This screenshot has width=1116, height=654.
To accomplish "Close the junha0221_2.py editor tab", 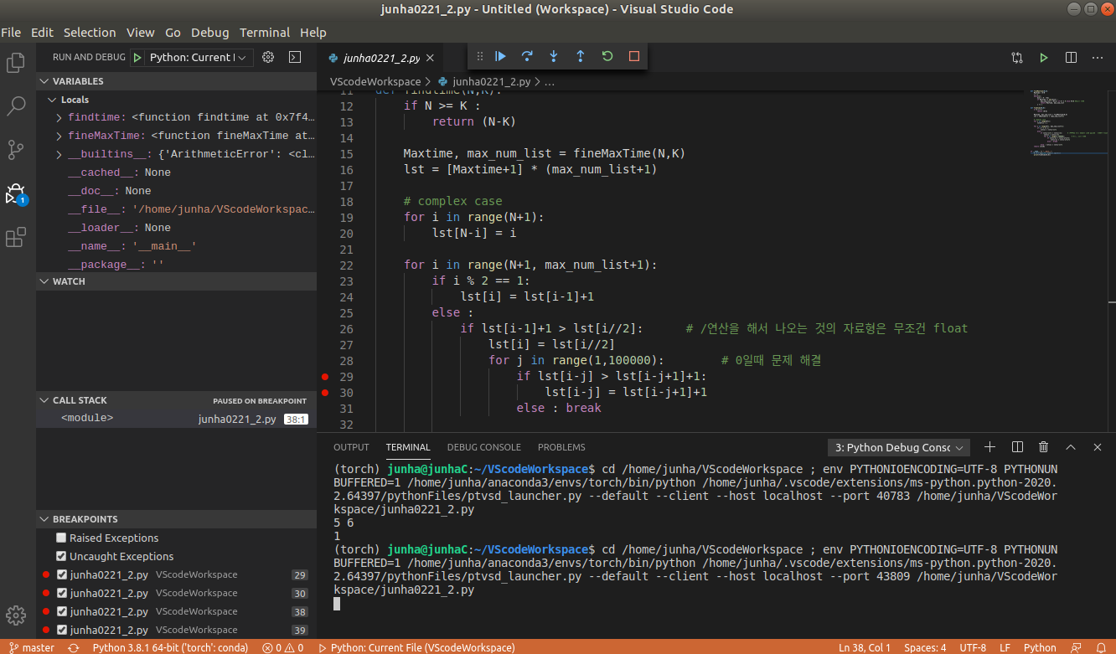I will tap(431, 58).
